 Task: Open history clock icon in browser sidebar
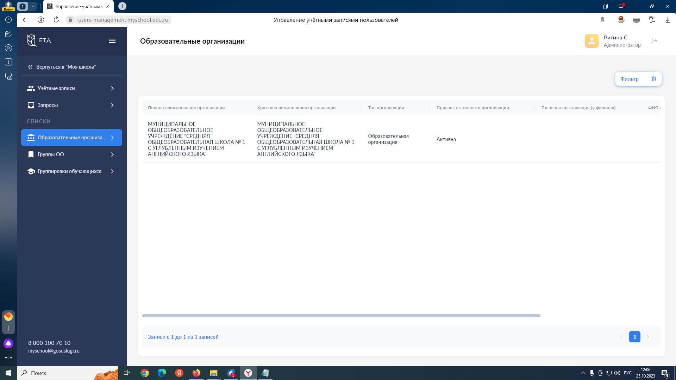coord(8,20)
